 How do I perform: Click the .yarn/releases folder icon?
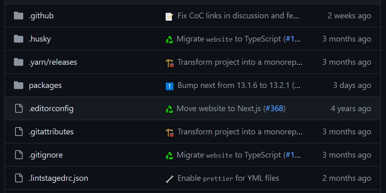pos(18,62)
